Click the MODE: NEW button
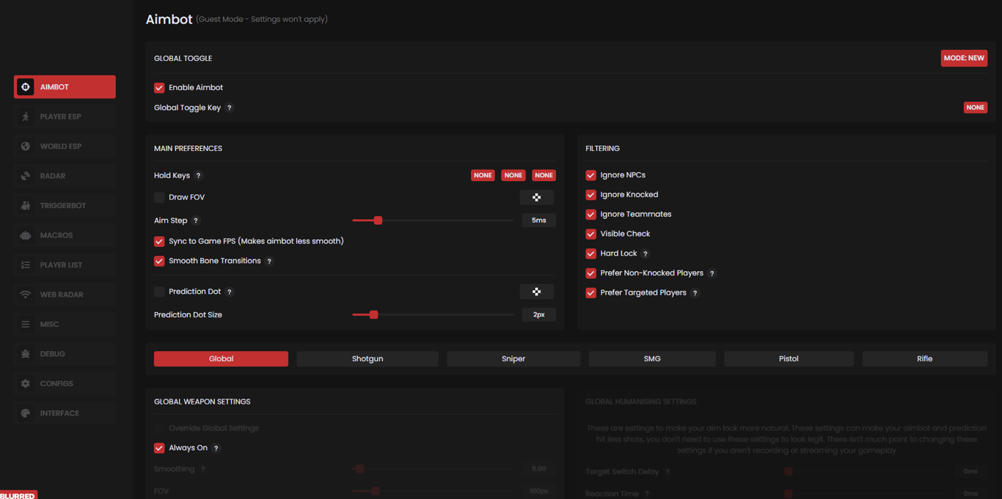Image resolution: width=1002 pixels, height=499 pixels. tap(964, 58)
